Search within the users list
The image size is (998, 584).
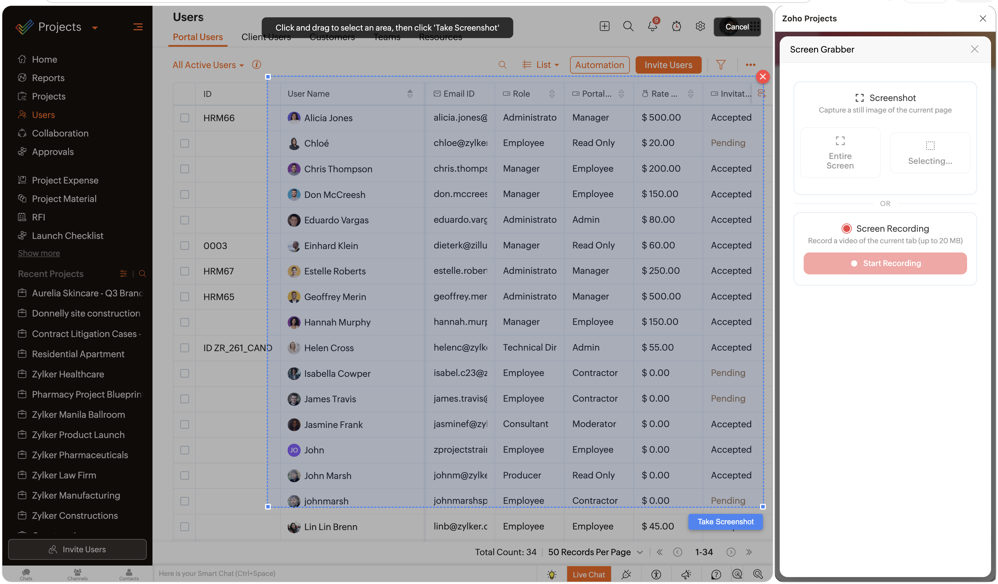pyautogui.click(x=502, y=65)
